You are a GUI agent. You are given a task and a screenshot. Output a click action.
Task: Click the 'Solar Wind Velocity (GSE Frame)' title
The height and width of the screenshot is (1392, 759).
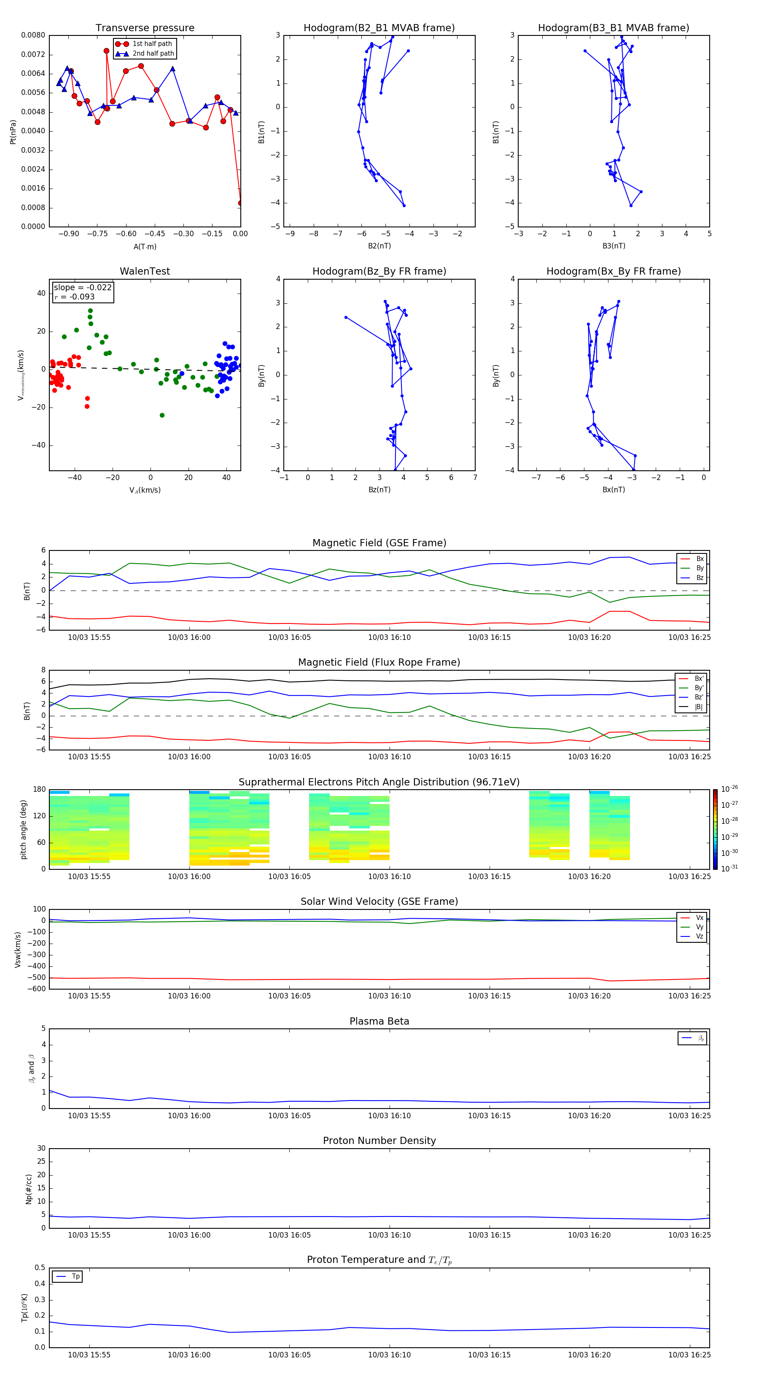point(379,902)
